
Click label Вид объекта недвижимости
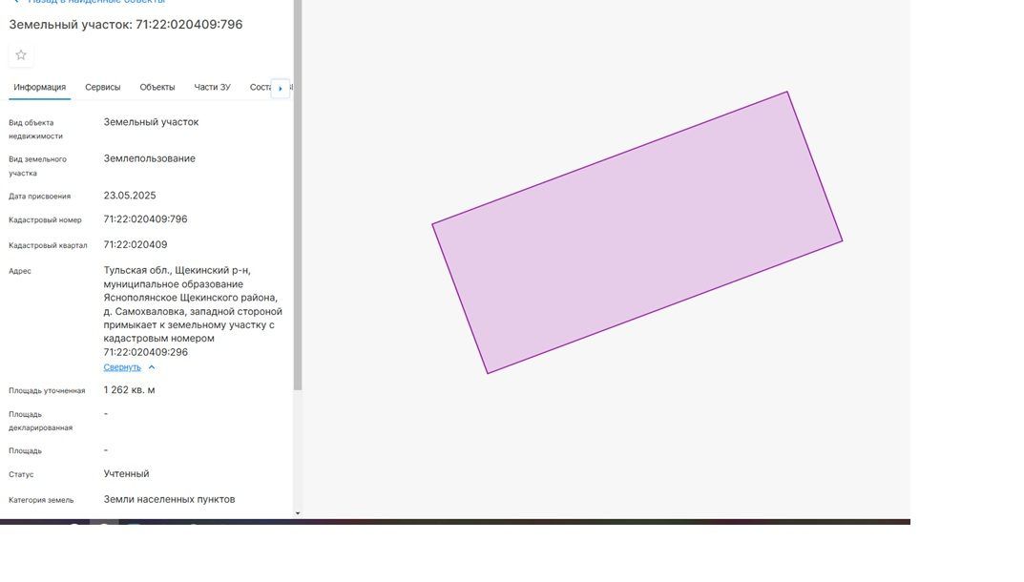35,130
